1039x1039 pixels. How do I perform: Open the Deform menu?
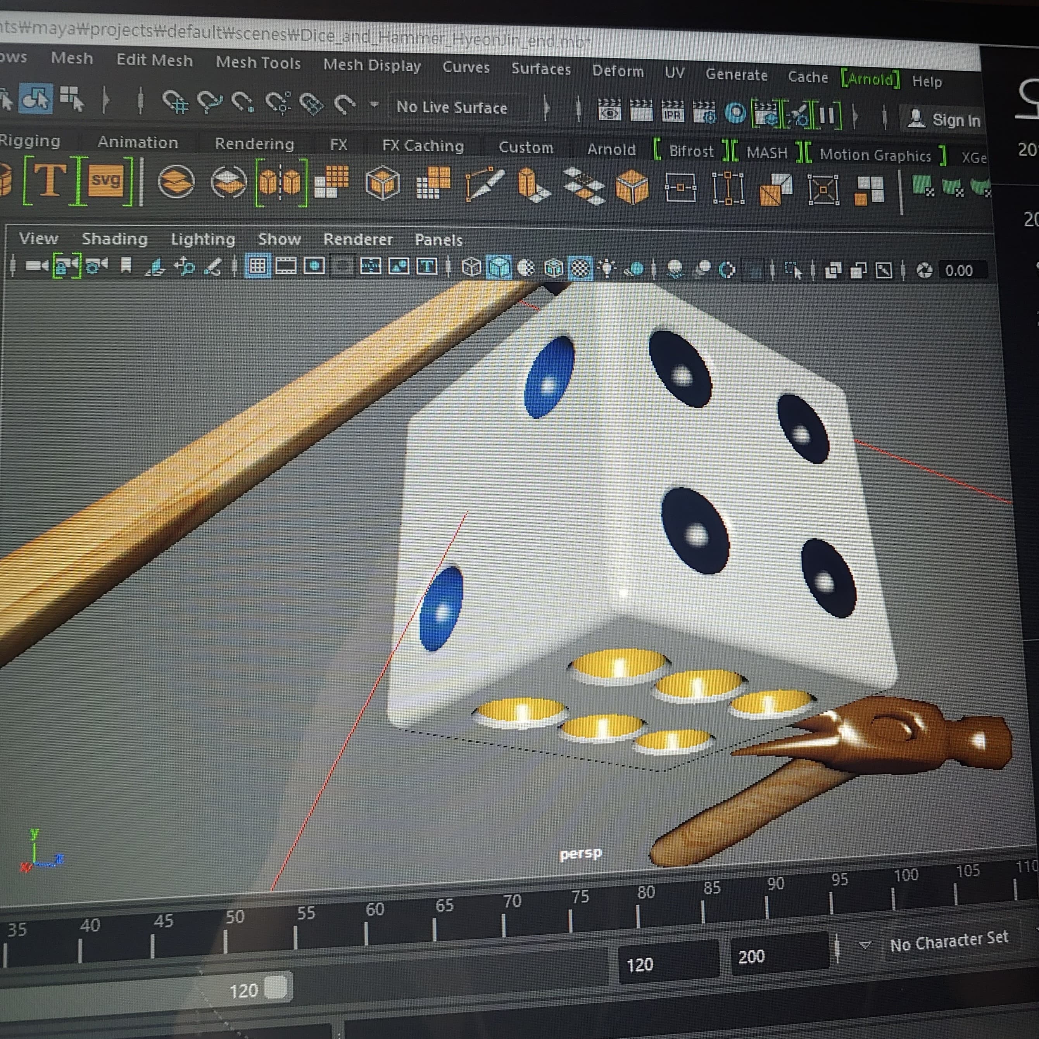point(618,71)
